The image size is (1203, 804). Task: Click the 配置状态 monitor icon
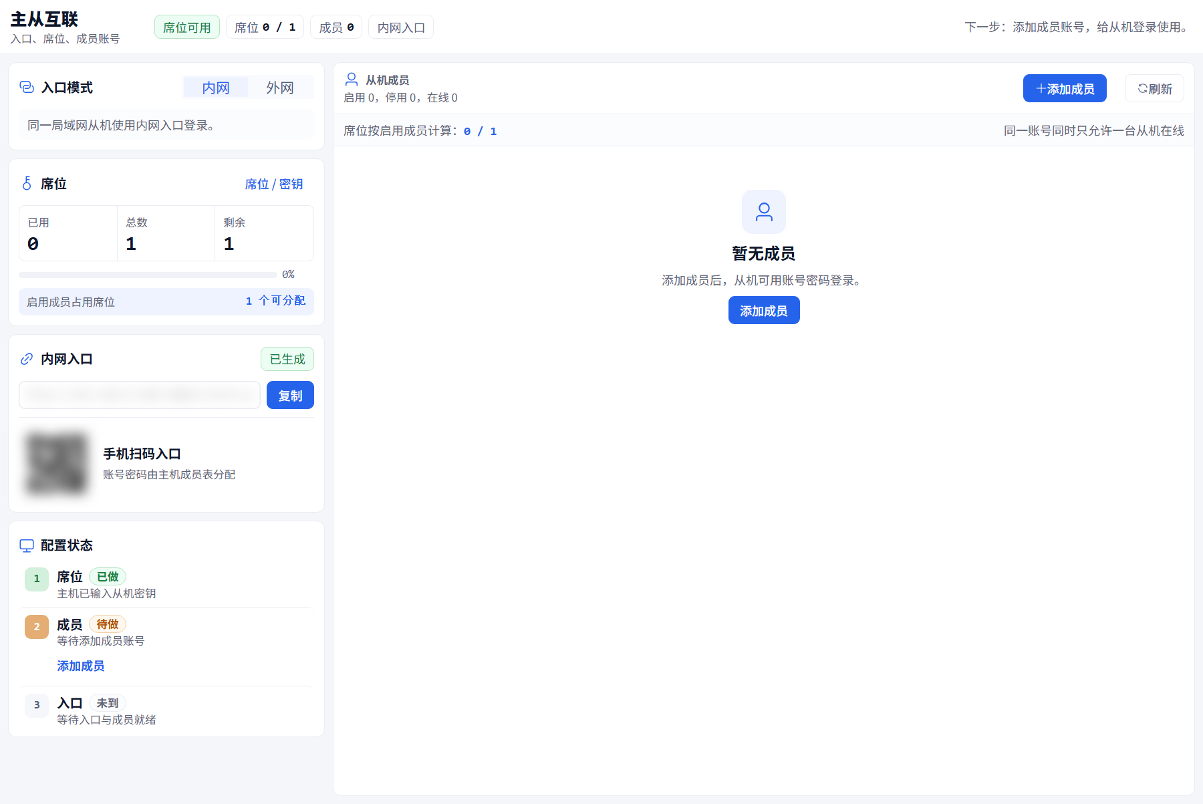pos(27,545)
